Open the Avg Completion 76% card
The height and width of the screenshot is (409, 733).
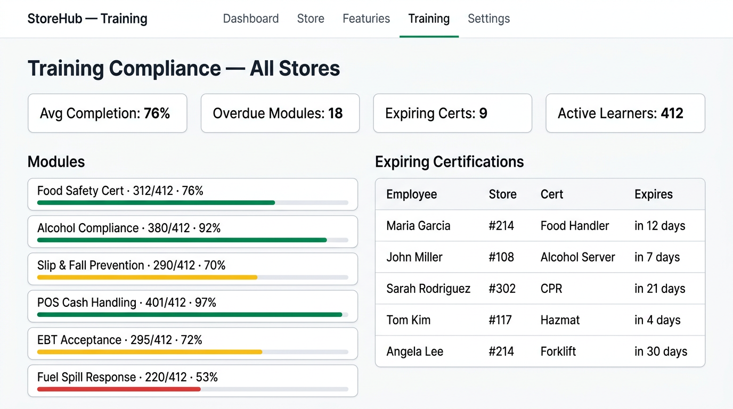pyautogui.click(x=108, y=113)
